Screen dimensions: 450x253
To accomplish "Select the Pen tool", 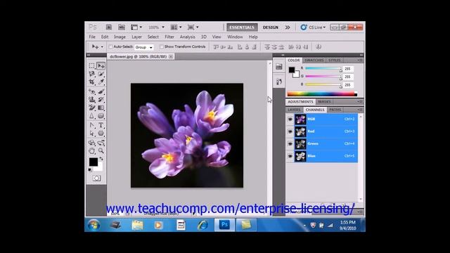I will [x=92, y=125].
